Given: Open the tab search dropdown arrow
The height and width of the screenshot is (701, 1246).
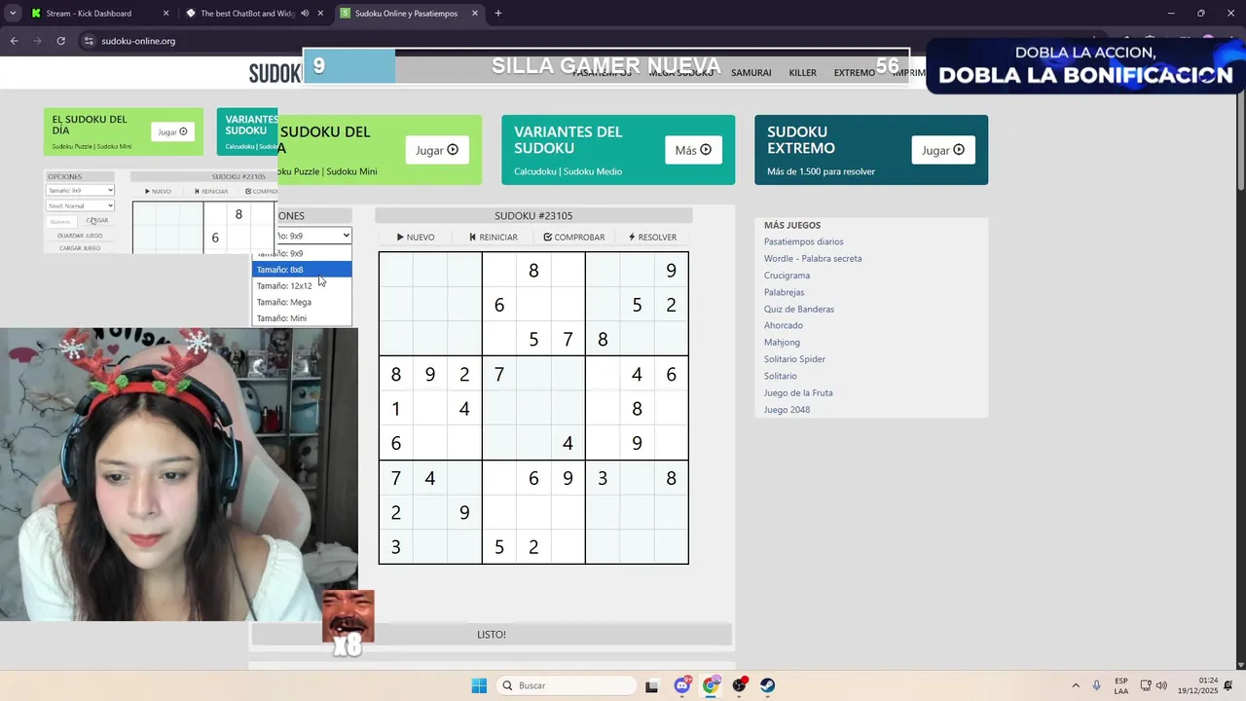Looking at the screenshot, I should coord(12,14).
